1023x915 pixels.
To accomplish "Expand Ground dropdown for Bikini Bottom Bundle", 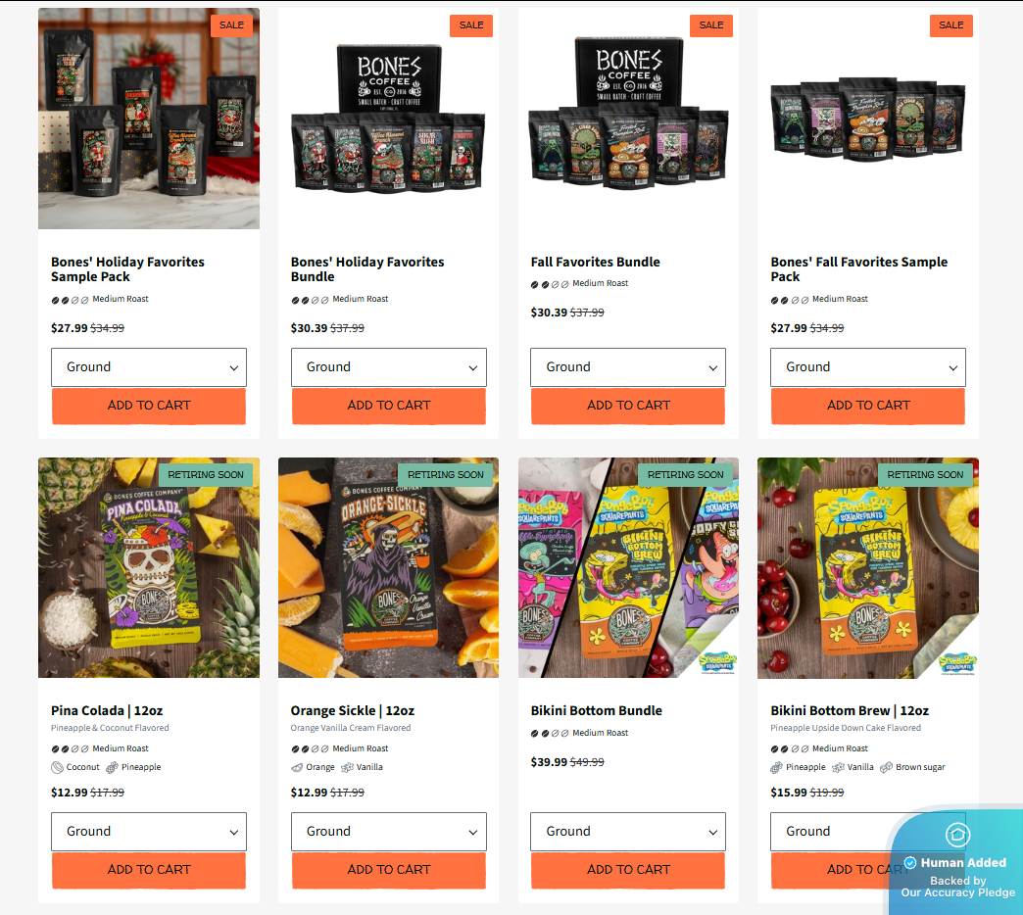I will (628, 832).
